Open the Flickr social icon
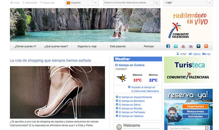Viewport: 219px width, 130px height. tap(191, 46)
